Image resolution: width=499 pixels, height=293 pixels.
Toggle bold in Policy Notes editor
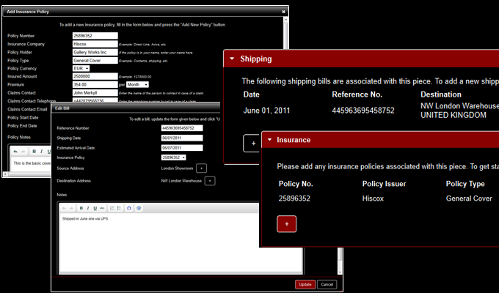point(34,152)
